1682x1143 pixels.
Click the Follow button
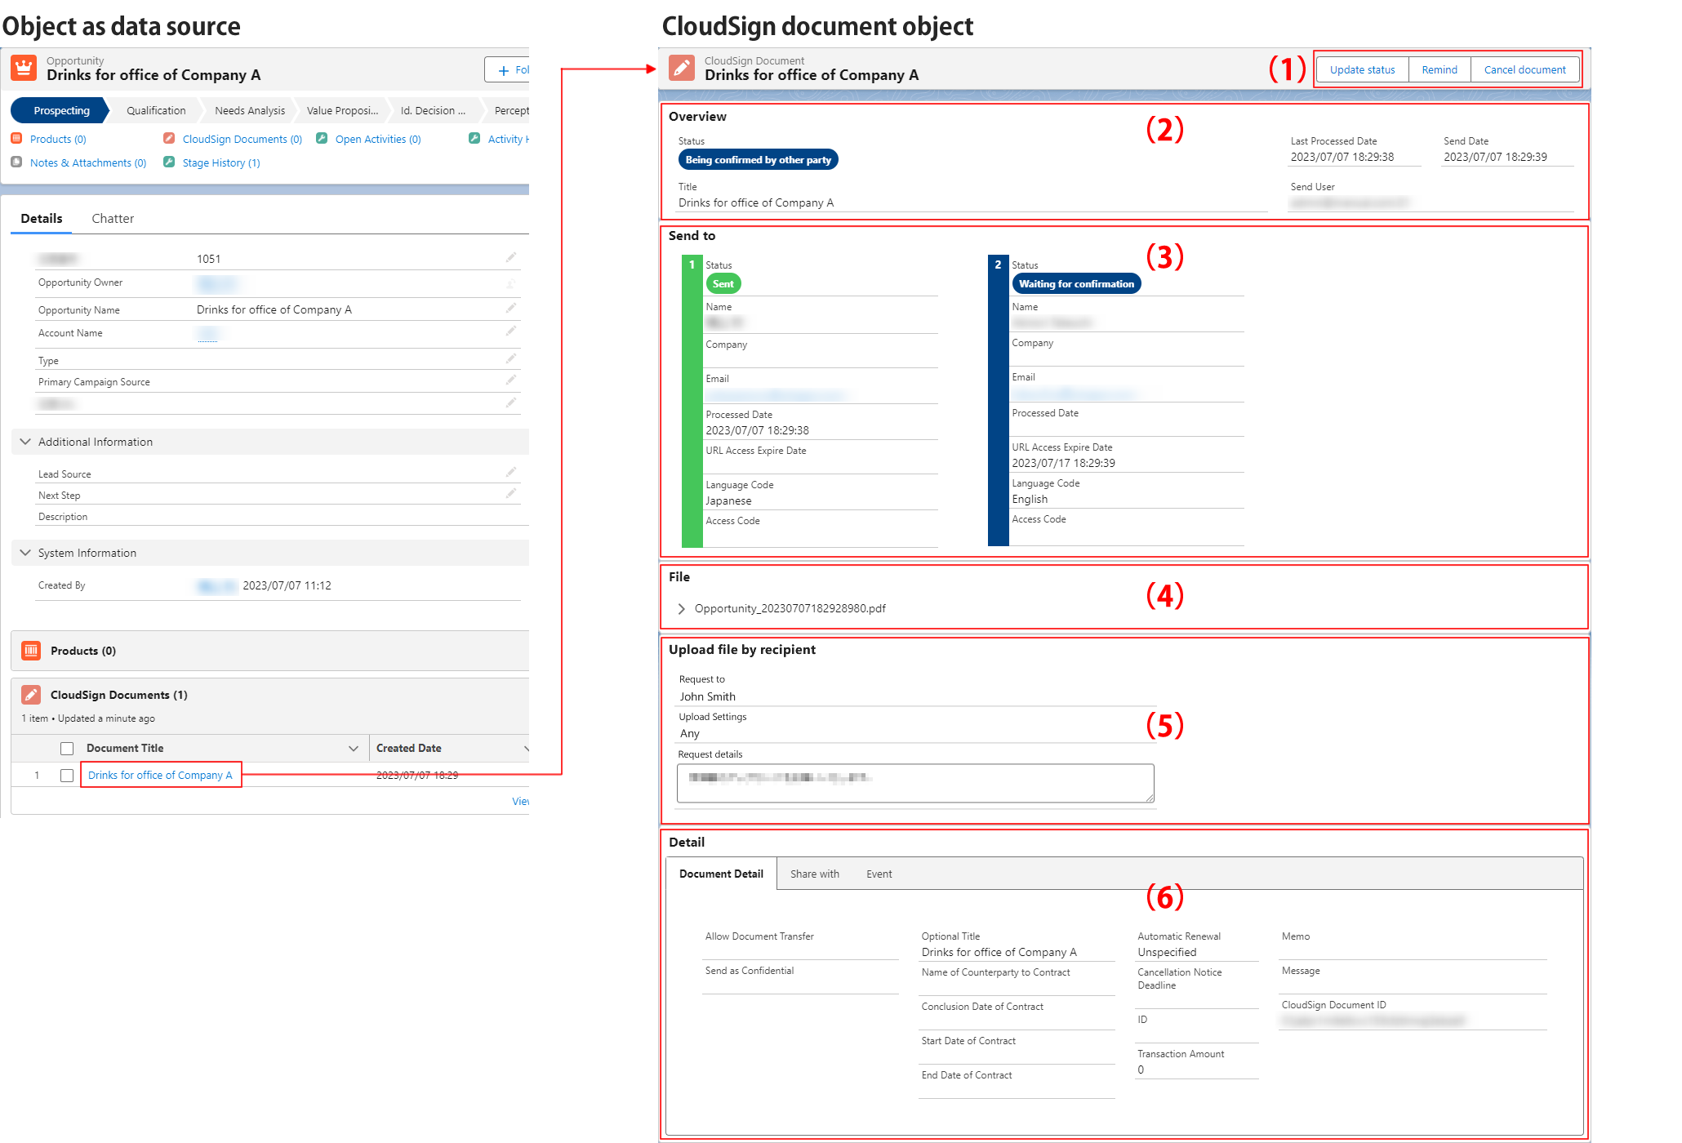click(x=508, y=70)
